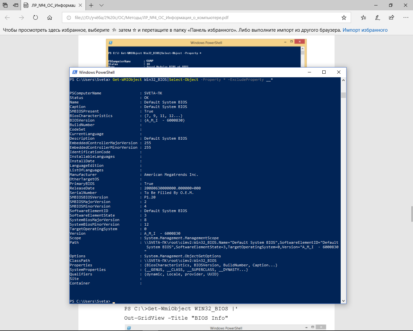
Task: Click the ReleaseDate value 20080630000000.000000+000
Action: [x=172, y=188]
